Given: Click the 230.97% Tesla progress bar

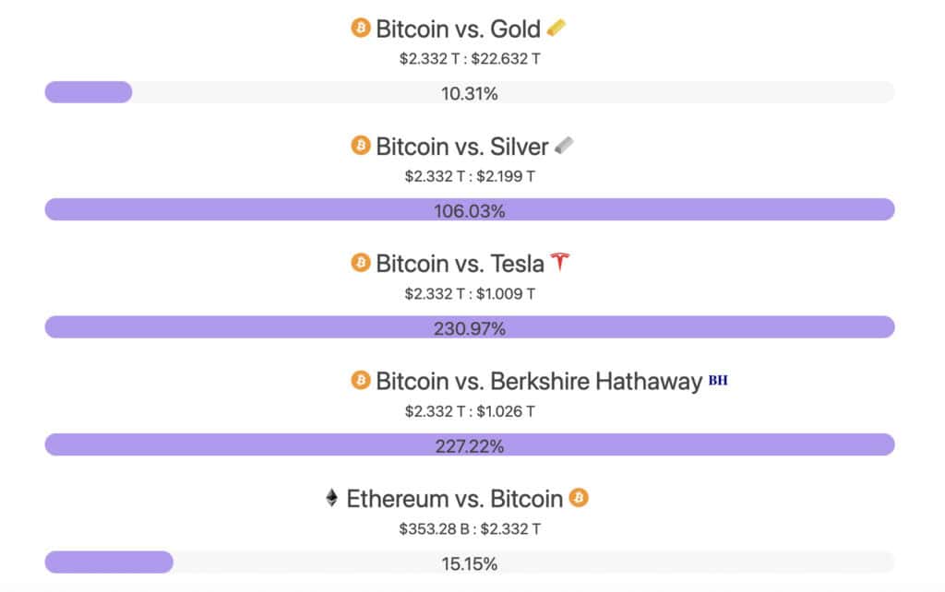Looking at the screenshot, I should pos(470,327).
